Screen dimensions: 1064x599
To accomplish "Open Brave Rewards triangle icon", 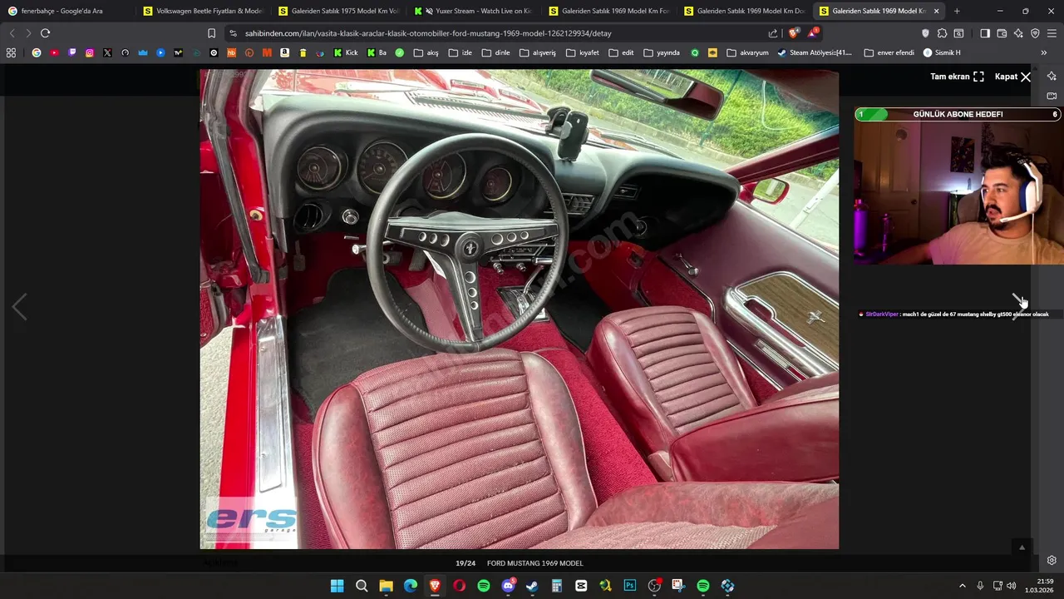I will pyautogui.click(x=812, y=33).
